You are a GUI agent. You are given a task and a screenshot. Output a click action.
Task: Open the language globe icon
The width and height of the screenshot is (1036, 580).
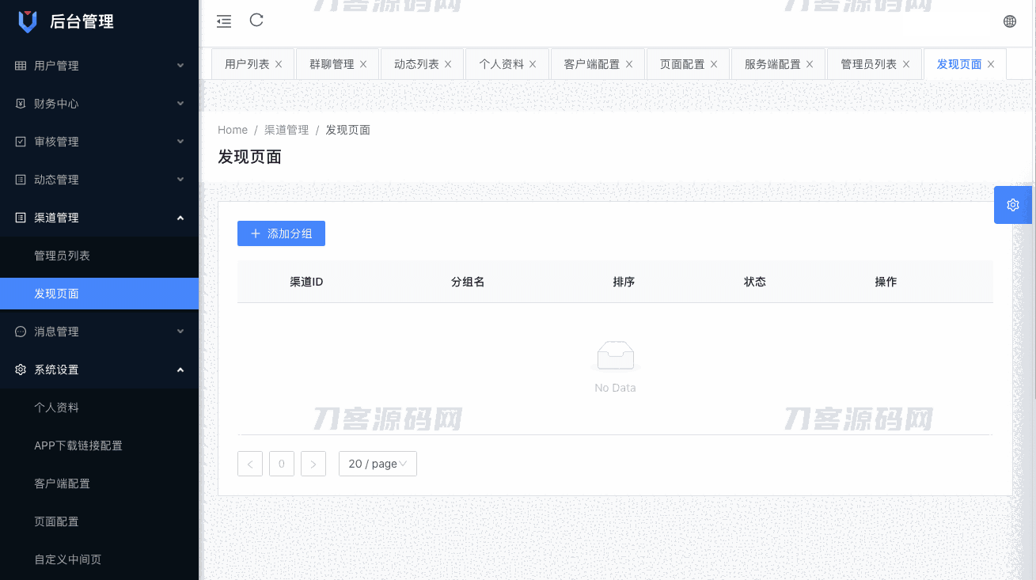[1009, 21]
